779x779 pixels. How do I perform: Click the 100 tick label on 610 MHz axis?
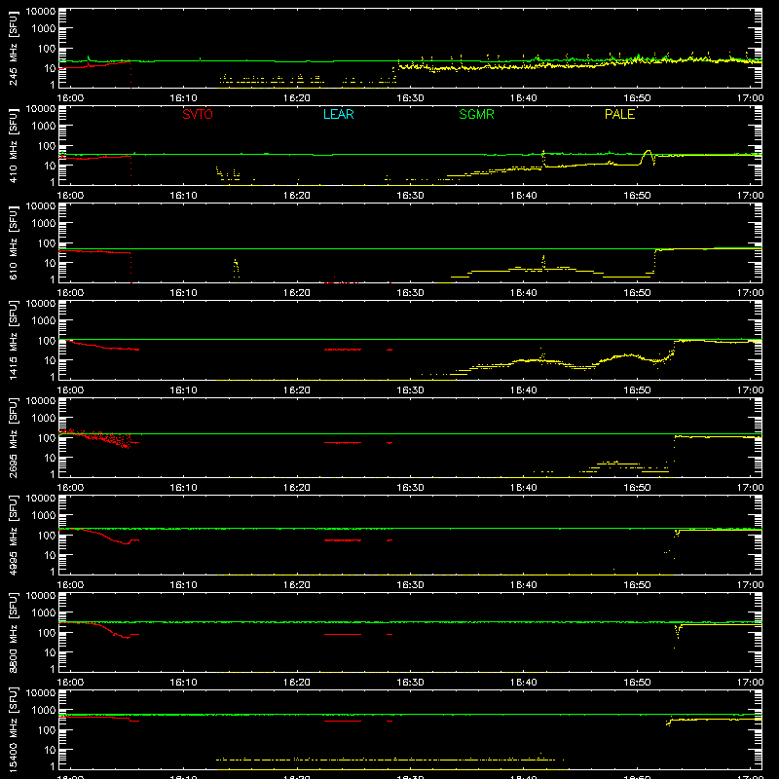[47, 242]
